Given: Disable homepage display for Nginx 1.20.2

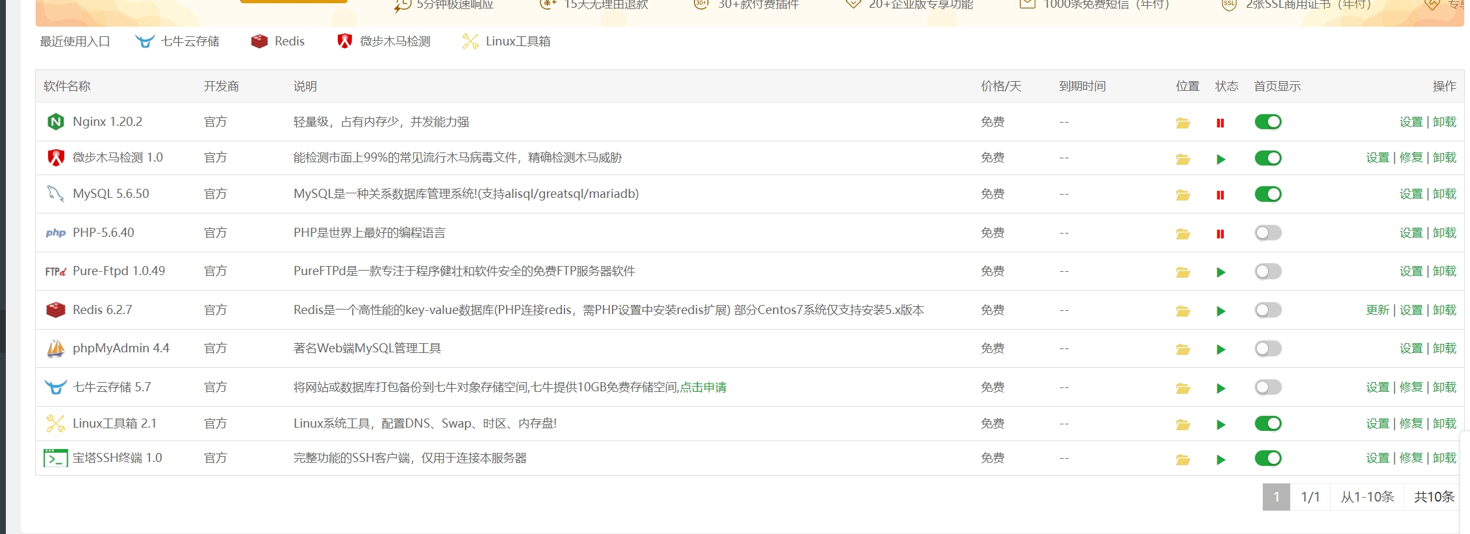Looking at the screenshot, I should point(1268,122).
